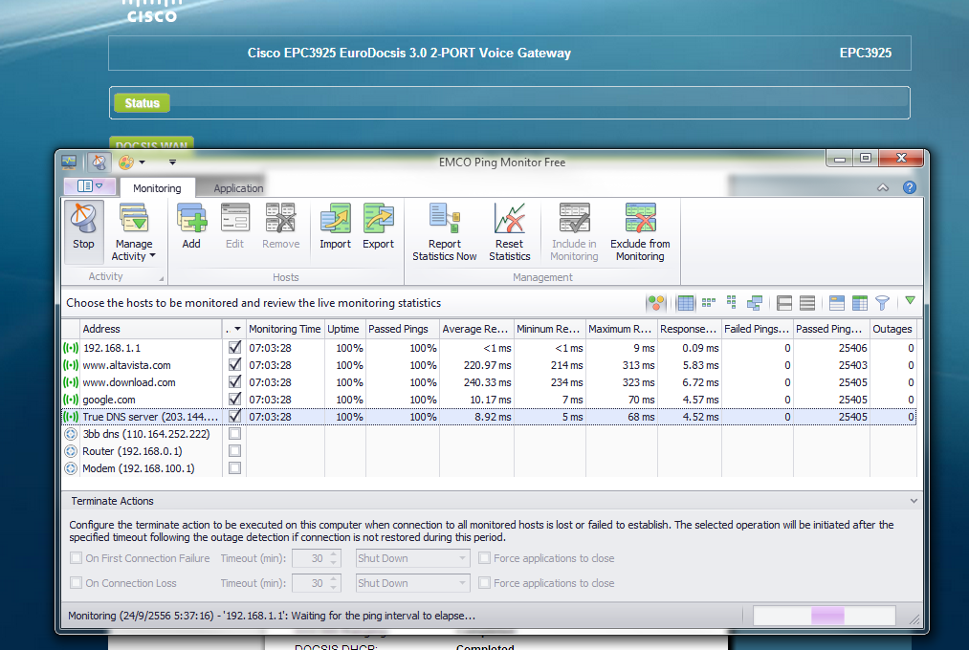Import hosts list
The image size is (969, 650).
335,227
